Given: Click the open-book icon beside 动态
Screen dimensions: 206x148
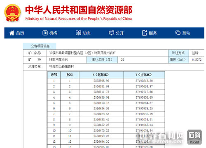Looking at the screenshot, I should [x=78, y=33].
